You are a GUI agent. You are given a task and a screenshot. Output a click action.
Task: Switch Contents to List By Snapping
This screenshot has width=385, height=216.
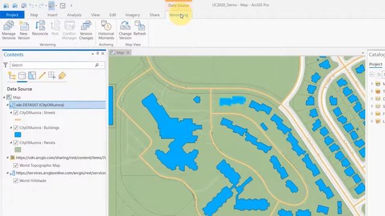(52, 76)
